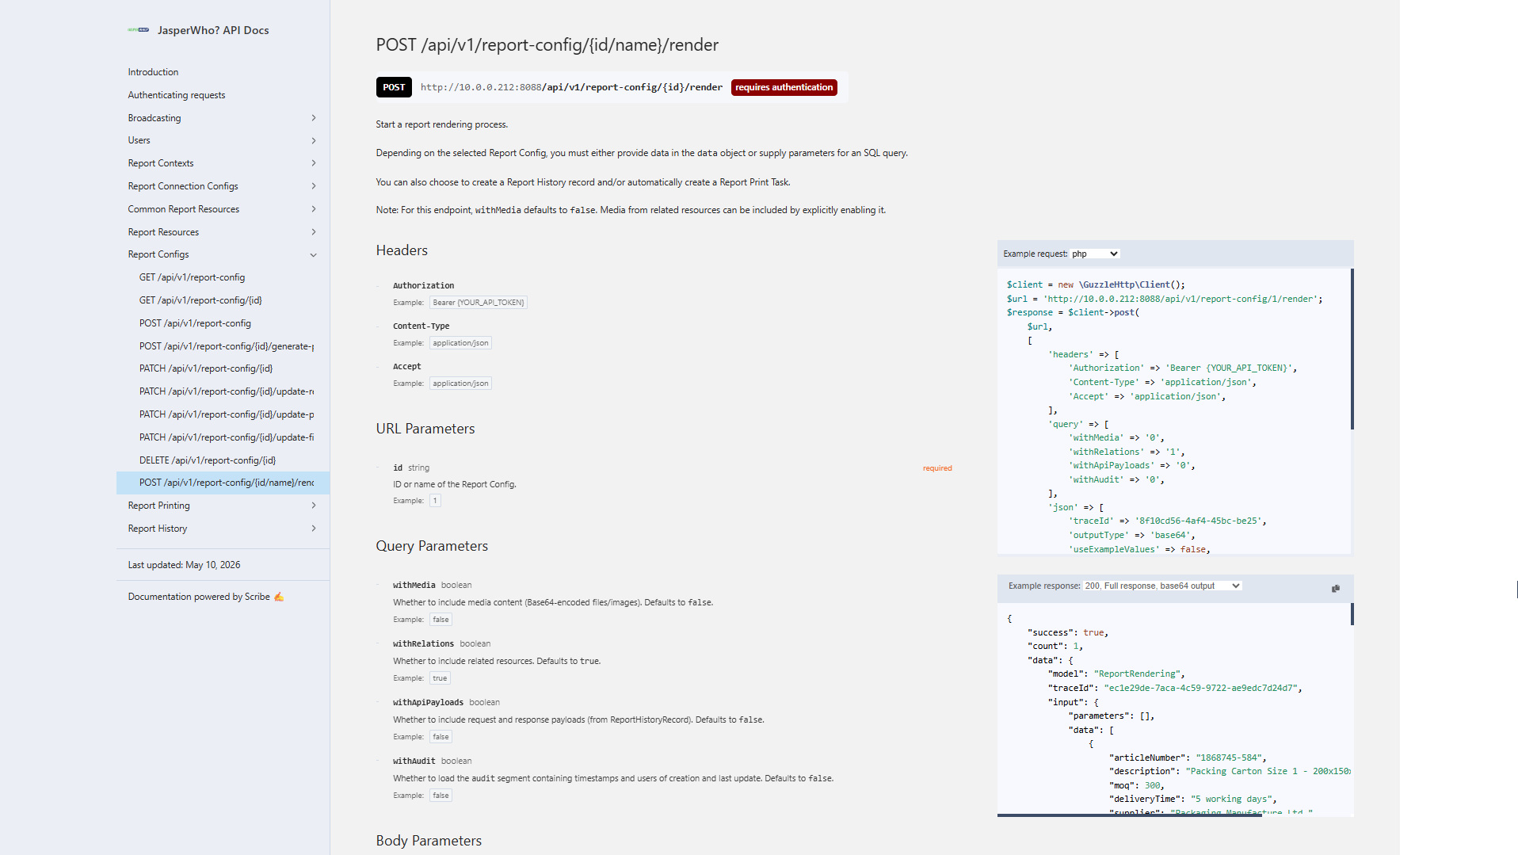Click the withAudit parameter name
1518x855 pixels.
tap(414, 761)
